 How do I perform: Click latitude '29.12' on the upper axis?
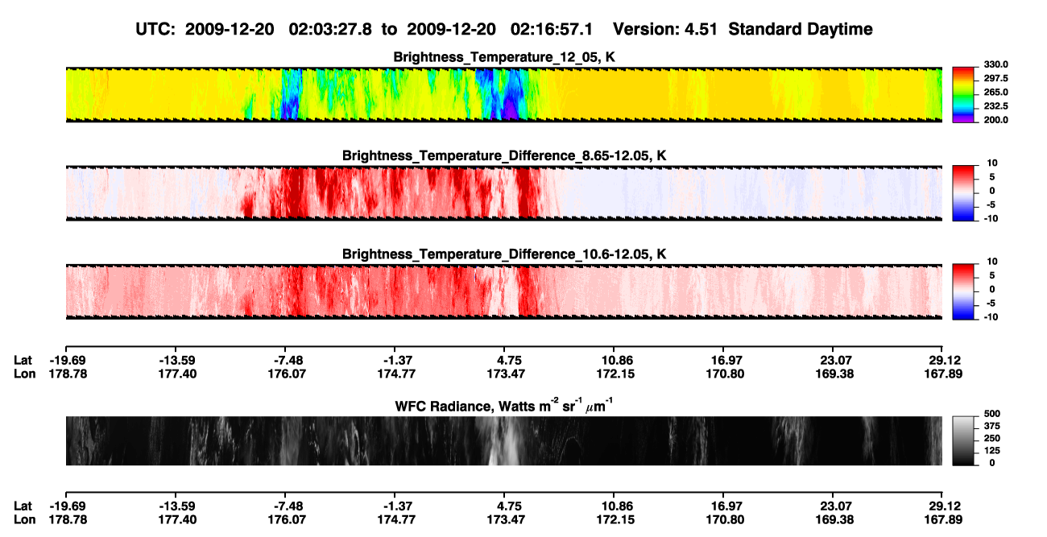pos(942,360)
